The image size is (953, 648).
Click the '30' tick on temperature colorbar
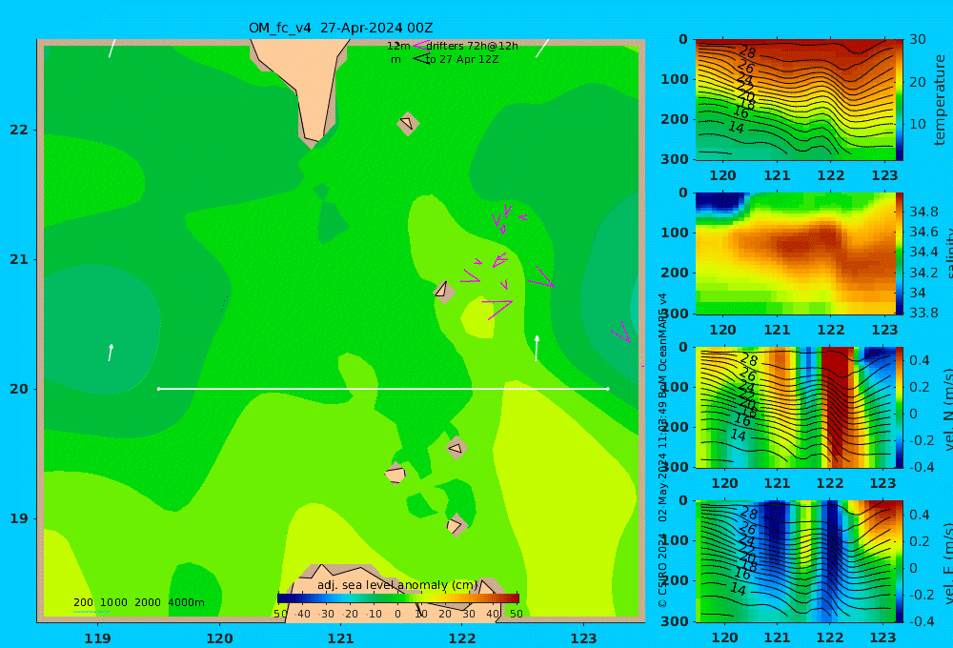[917, 39]
